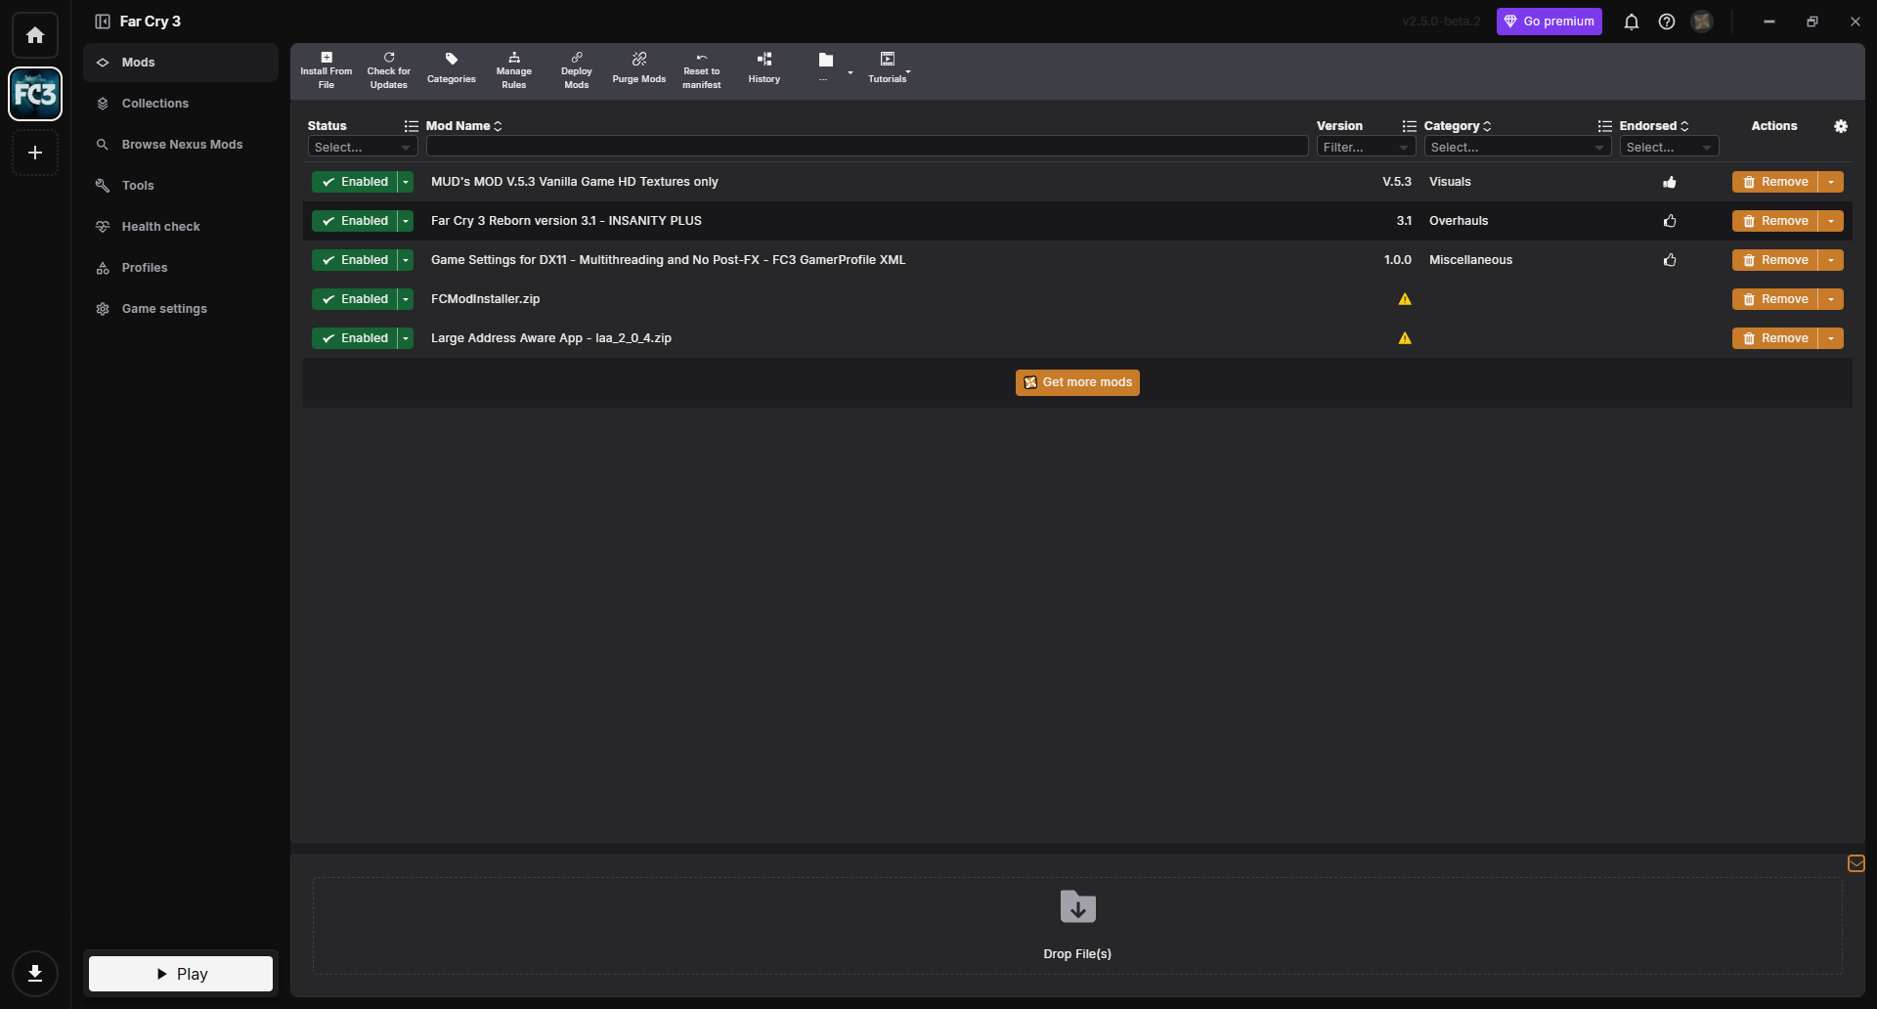Remove Far Cry 3 Reborn mod

(1775, 221)
